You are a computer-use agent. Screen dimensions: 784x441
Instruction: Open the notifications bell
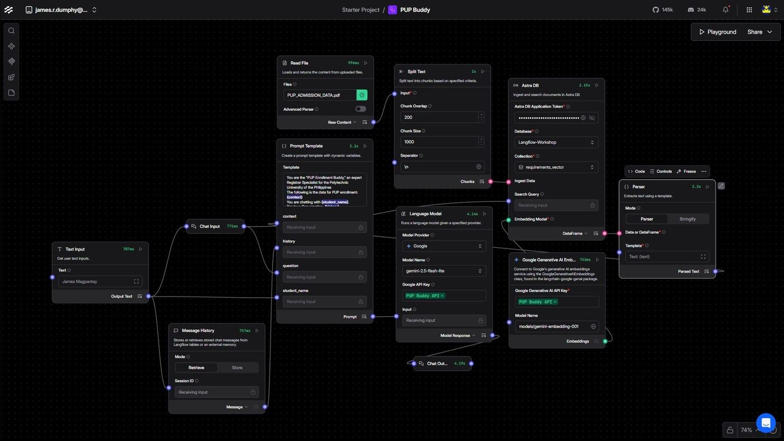click(x=726, y=10)
